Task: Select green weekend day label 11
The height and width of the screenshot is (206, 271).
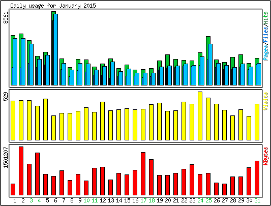Action: coord(95,200)
